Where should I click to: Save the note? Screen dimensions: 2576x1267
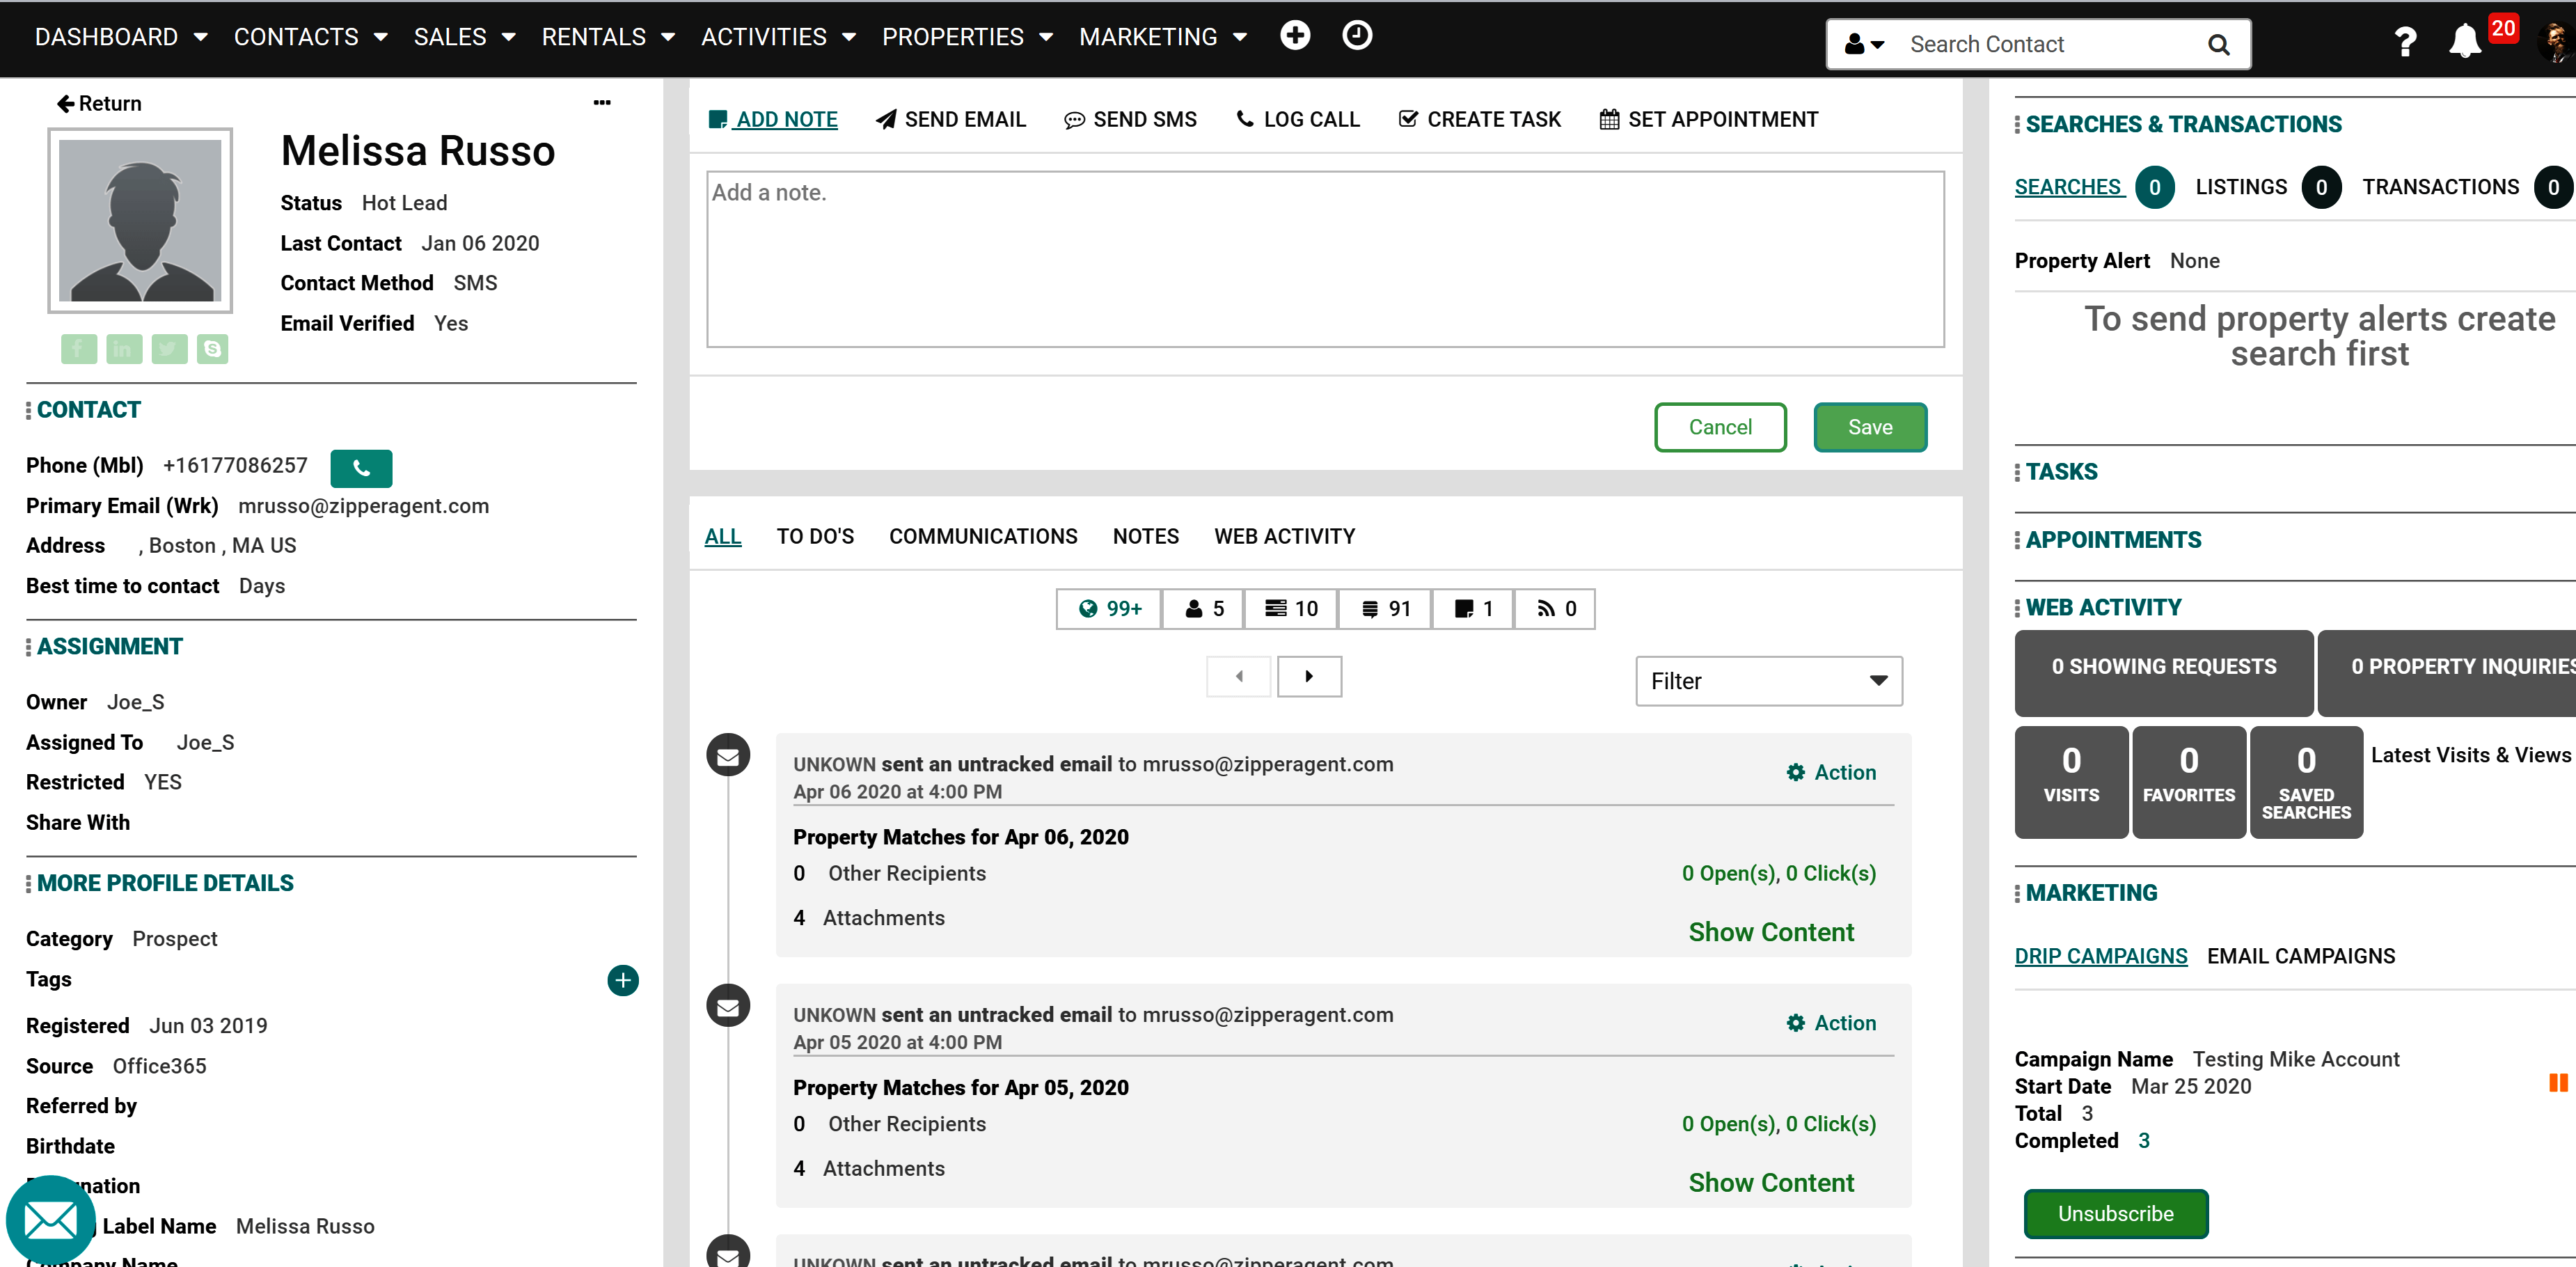pyautogui.click(x=1869, y=427)
